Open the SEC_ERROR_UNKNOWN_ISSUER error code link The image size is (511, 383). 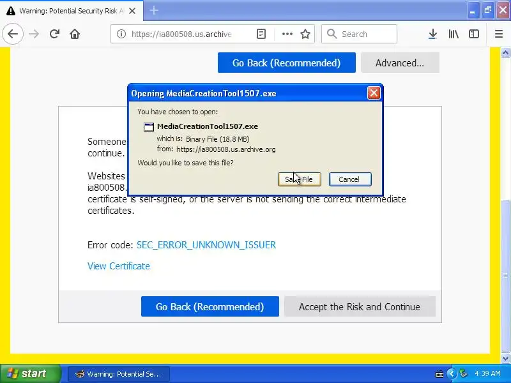click(x=206, y=245)
